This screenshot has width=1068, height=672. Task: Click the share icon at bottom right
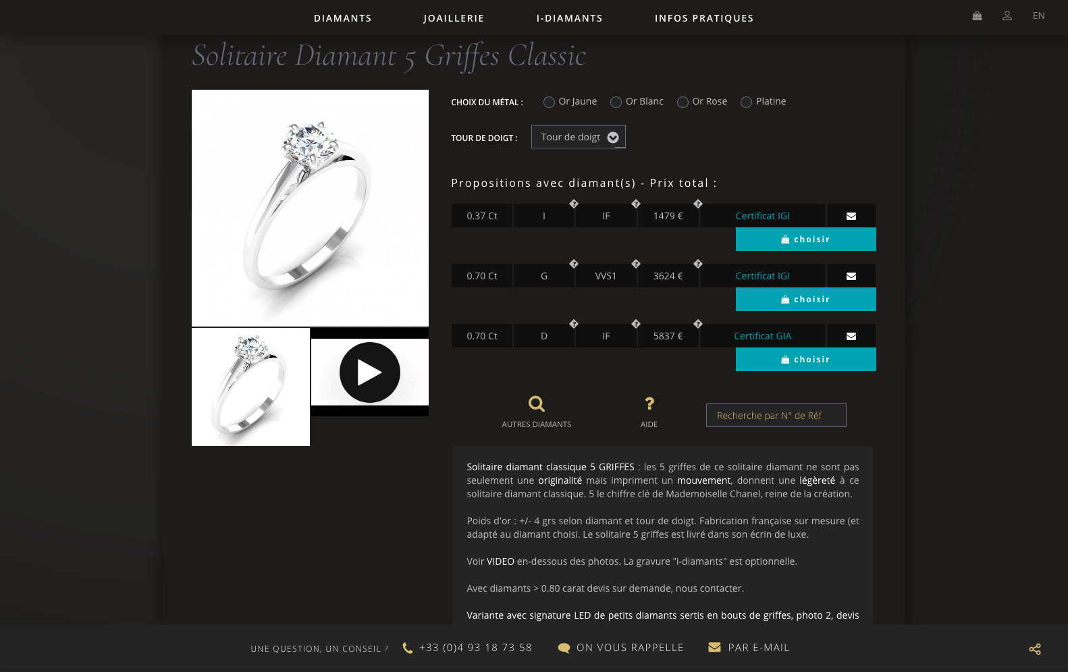[1035, 649]
